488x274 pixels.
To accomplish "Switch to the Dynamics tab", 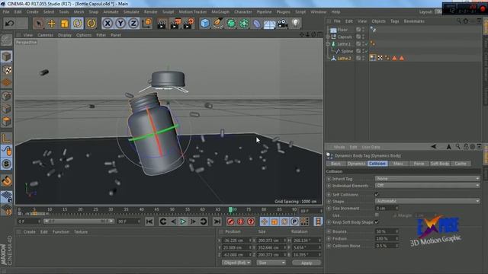I will tap(356, 164).
